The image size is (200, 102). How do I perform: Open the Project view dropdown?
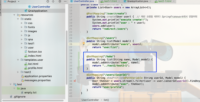(19, 2)
